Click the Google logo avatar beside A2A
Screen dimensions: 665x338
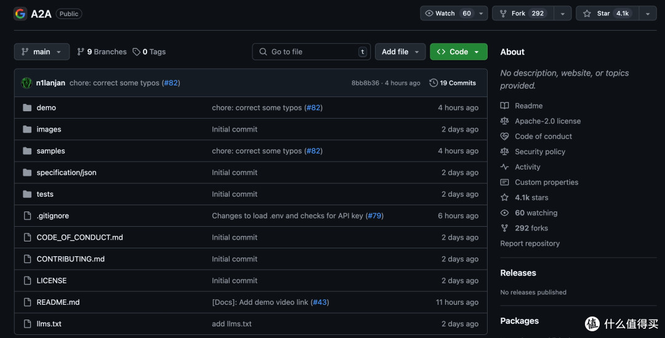point(20,14)
